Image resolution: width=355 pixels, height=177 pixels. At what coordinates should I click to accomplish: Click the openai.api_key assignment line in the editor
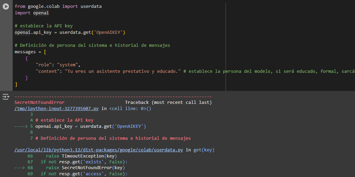point(70,32)
